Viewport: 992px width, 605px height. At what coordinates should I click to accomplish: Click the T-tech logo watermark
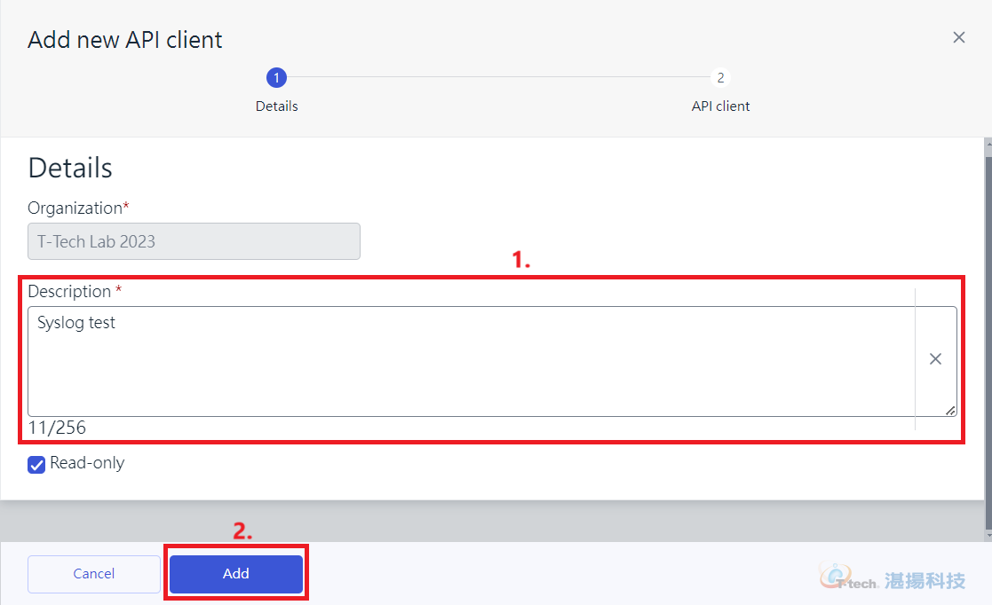click(x=892, y=577)
